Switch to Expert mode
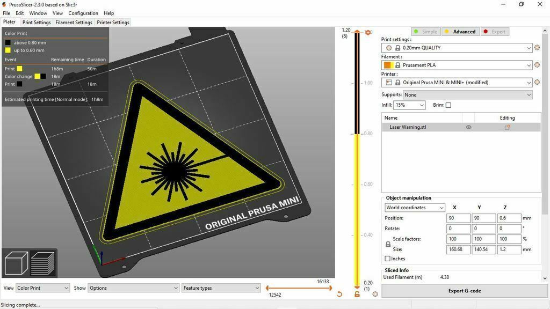This screenshot has width=550, height=309. pos(494,31)
